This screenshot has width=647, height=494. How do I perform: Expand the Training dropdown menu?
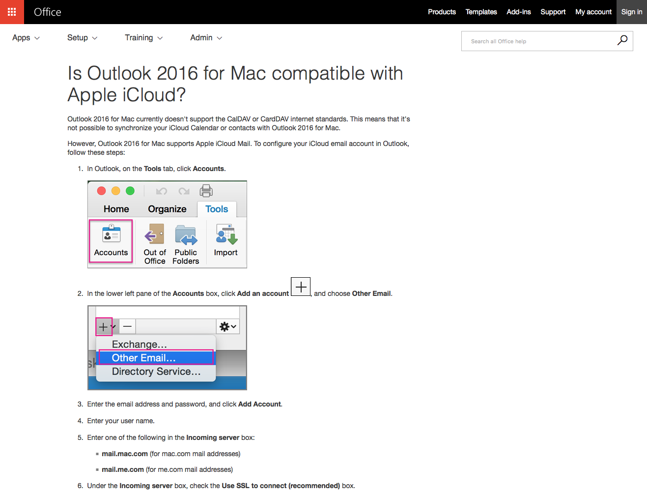144,38
